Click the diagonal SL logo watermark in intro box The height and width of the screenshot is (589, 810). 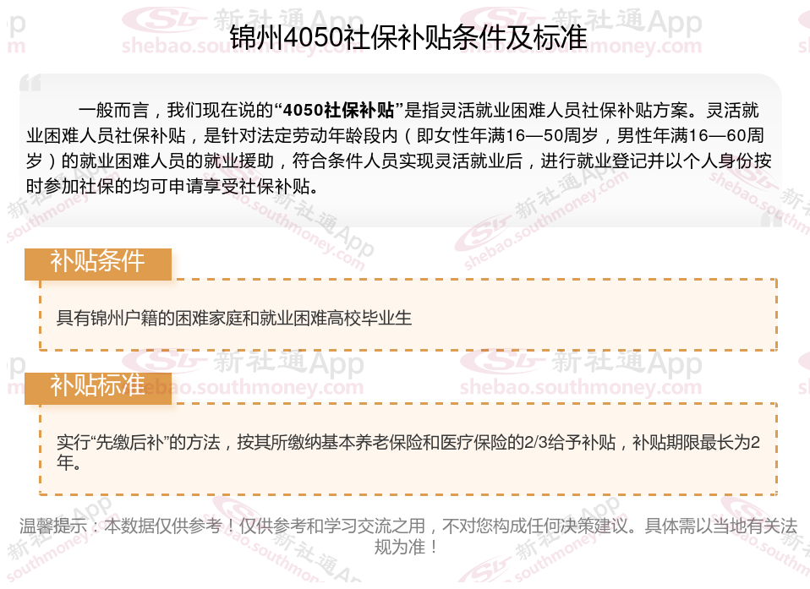point(483,233)
